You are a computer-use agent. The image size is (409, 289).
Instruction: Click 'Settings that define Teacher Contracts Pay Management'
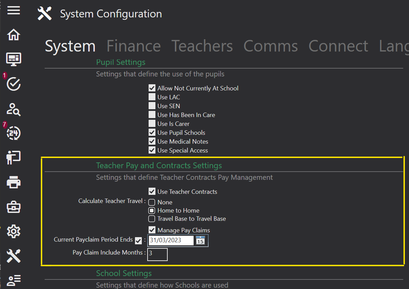tap(184, 177)
